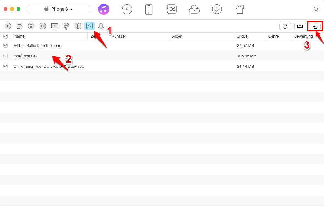Toggle the select-all header checkbox
This screenshot has width=324, height=206.
tap(6, 36)
